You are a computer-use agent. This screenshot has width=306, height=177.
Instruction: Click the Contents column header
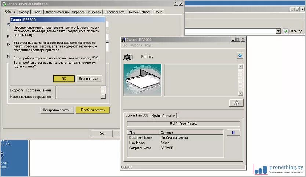pyautogui.click(x=191, y=133)
